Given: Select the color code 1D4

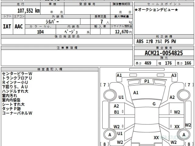Looking at the screenshot, I should pyautogui.click(x=41, y=32).
